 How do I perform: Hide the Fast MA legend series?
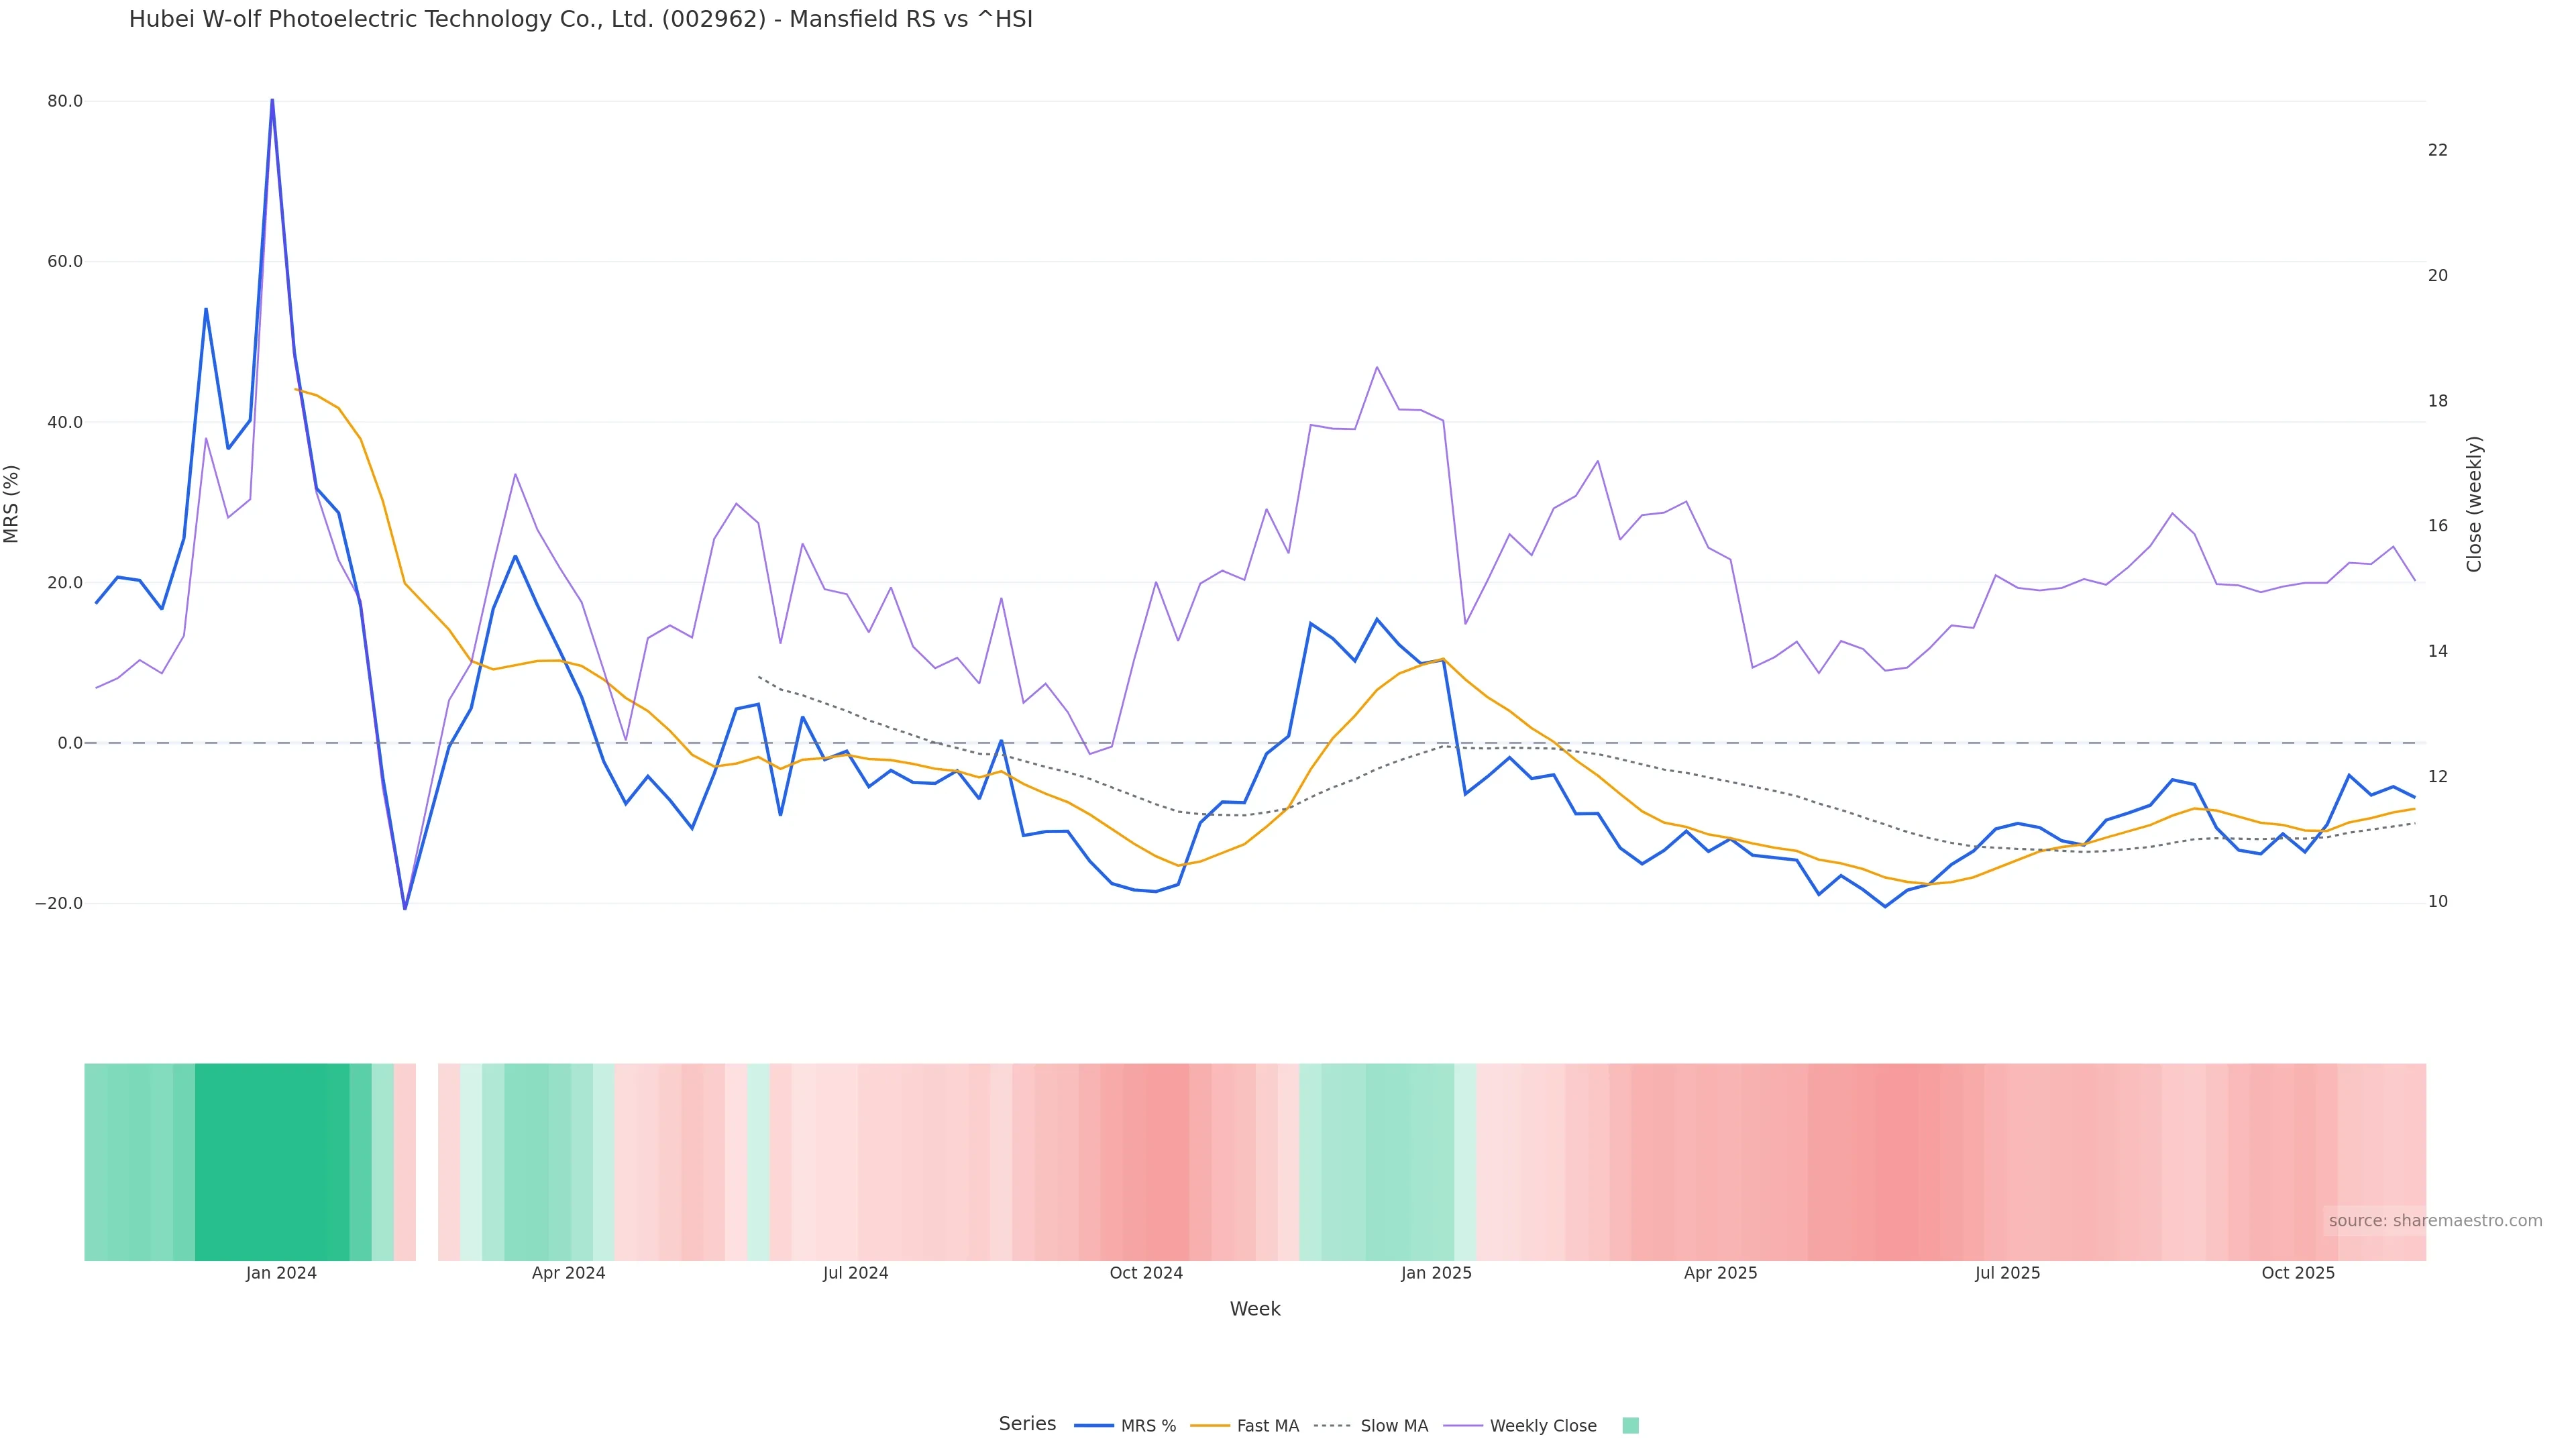coord(1267,1426)
